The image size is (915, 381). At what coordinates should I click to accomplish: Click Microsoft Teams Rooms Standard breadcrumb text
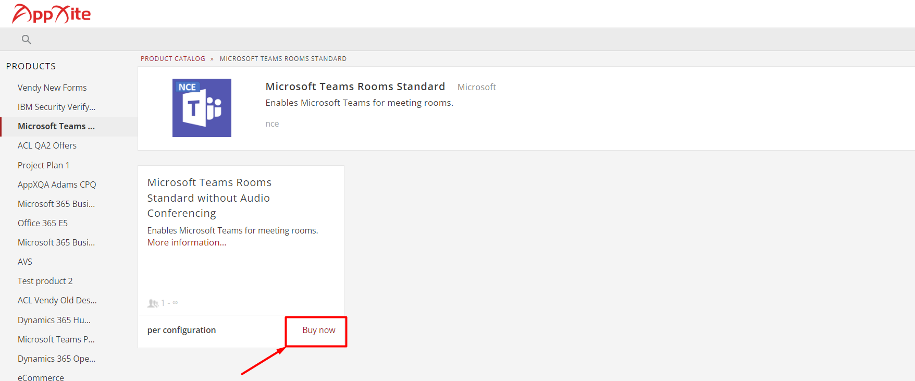(283, 59)
